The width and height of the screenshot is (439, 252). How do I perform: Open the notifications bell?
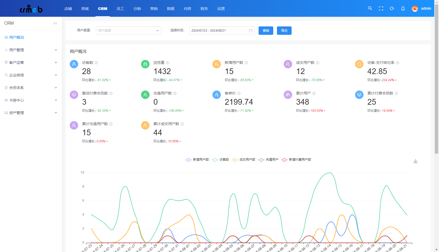[403, 8]
